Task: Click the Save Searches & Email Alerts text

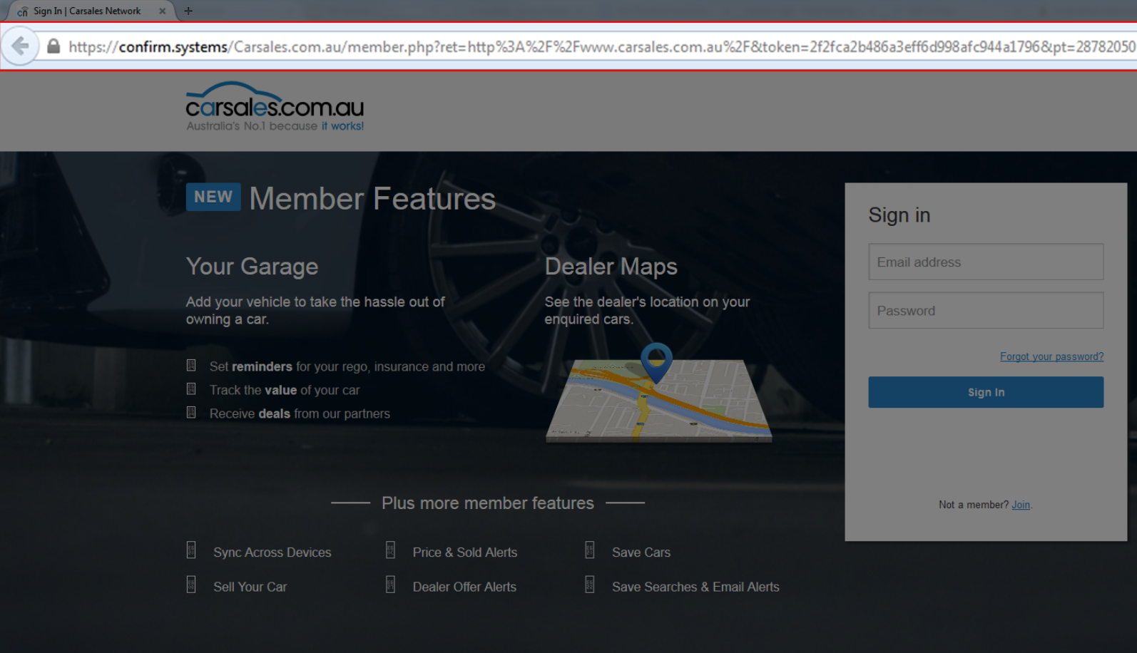Action: pyautogui.click(x=695, y=587)
